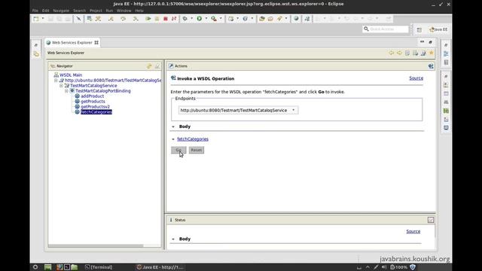
Task: Click the Navigator refresh icon
Action: point(149,66)
